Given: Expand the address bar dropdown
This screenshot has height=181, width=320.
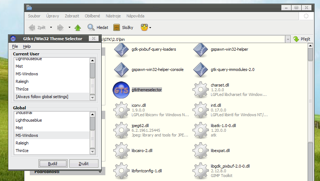Looking at the screenshot, I should pos(288,39).
